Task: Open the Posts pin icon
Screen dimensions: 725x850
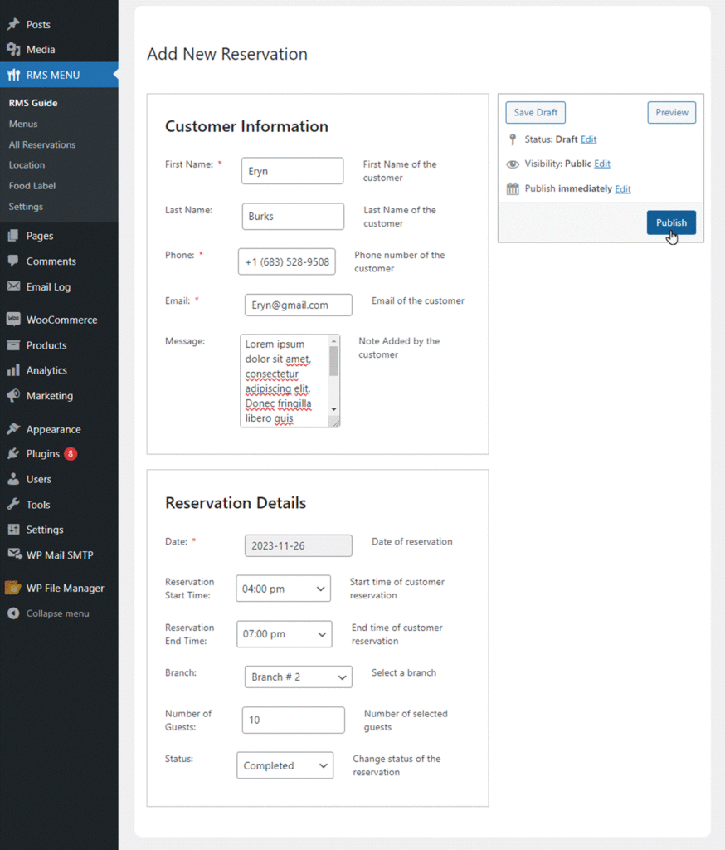Action: (13, 24)
